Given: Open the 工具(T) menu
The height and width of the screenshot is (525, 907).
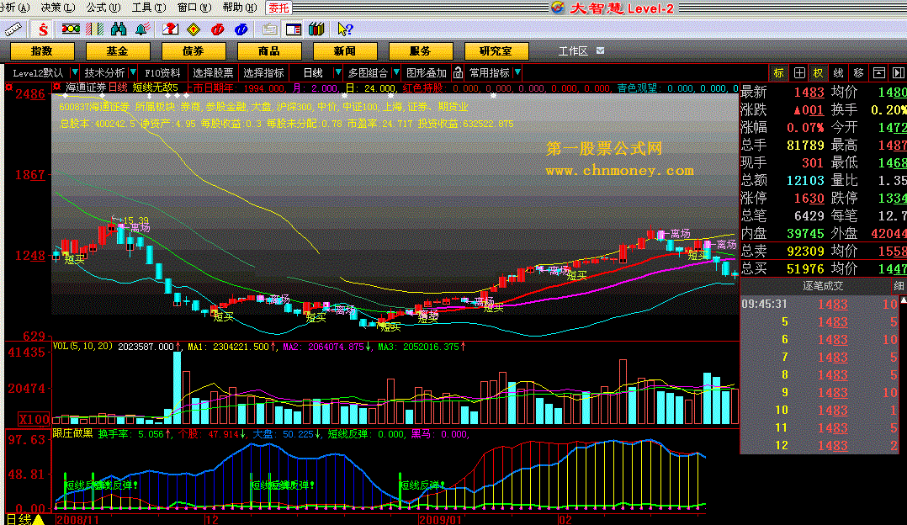Looking at the screenshot, I should [x=149, y=8].
